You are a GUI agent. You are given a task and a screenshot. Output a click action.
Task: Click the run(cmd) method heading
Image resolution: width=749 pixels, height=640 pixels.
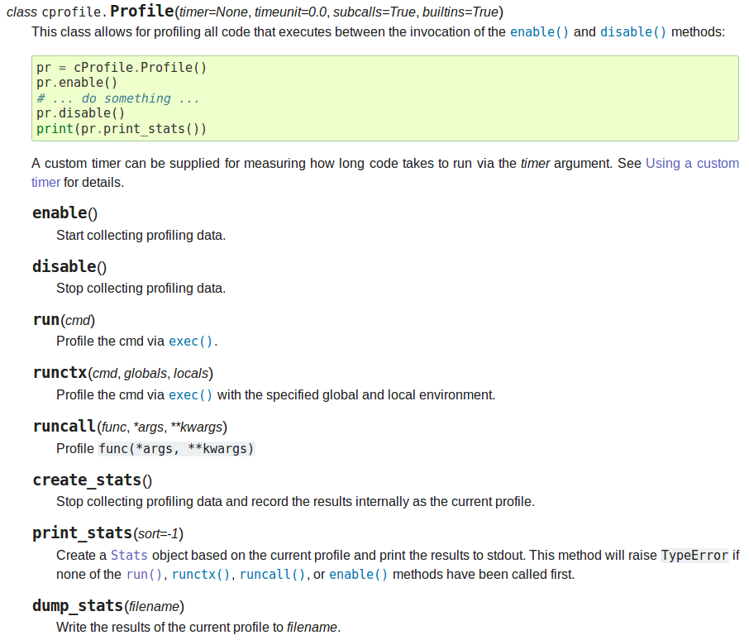pos(64,320)
